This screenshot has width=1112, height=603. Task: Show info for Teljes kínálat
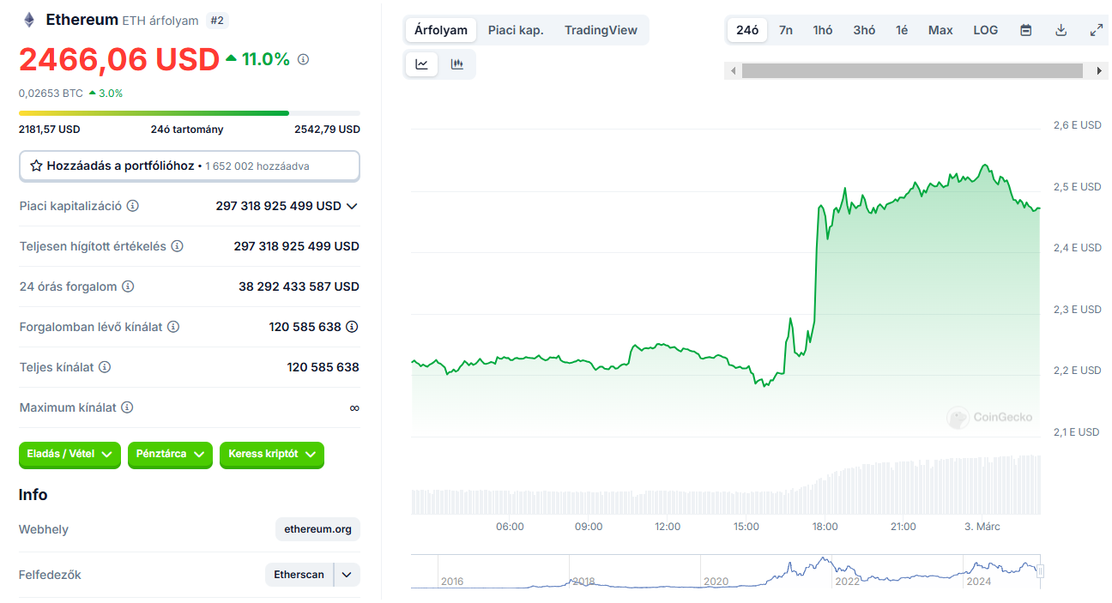pyautogui.click(x=105, y=367)
